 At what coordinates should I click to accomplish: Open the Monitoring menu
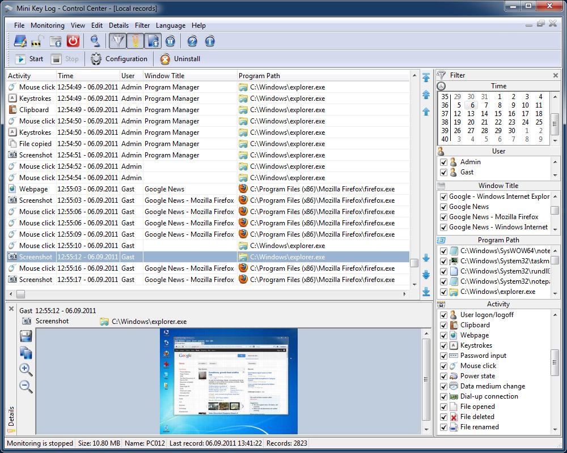point(48,25)
